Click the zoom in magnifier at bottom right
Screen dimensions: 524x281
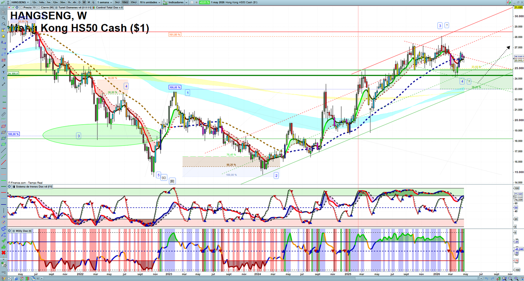[x=516, y=279]
